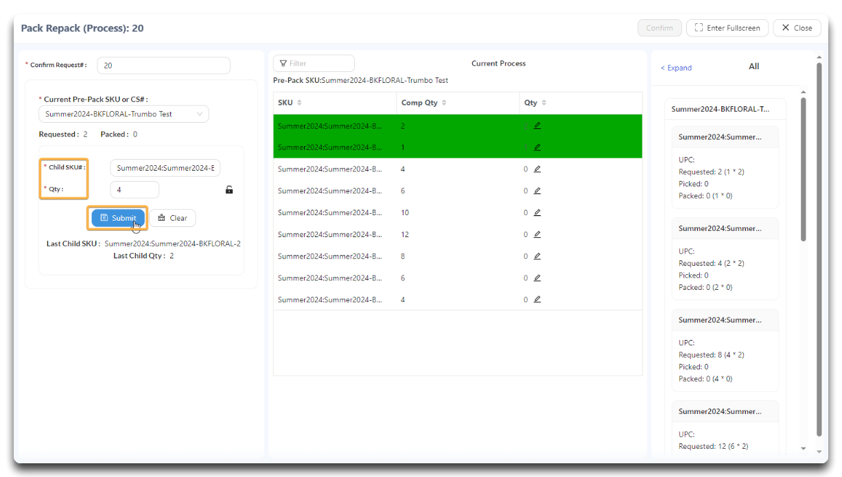The image size is (842, 477).
Task: Click 'Pack Repack (Process): 20' title
Action: (82, 28)
